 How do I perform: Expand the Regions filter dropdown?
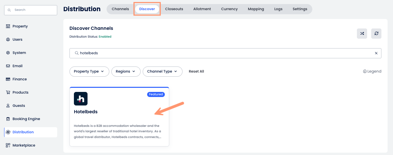tap(126, 72)
